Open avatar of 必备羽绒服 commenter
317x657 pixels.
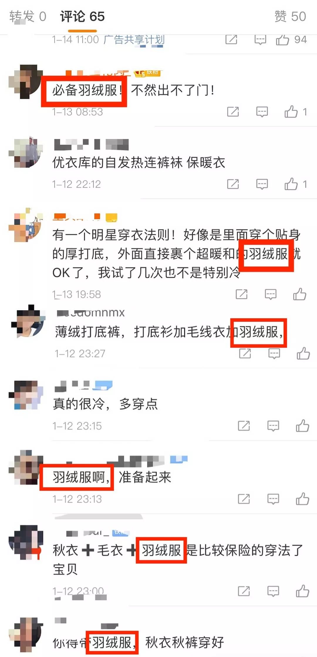point(26,81)
